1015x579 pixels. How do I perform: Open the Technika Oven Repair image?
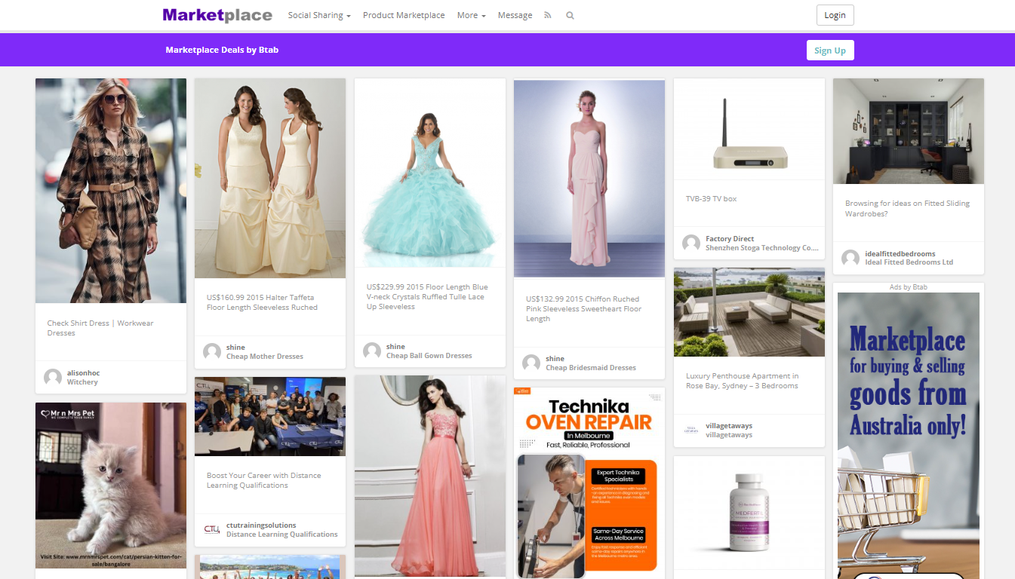tap(589, 482)
